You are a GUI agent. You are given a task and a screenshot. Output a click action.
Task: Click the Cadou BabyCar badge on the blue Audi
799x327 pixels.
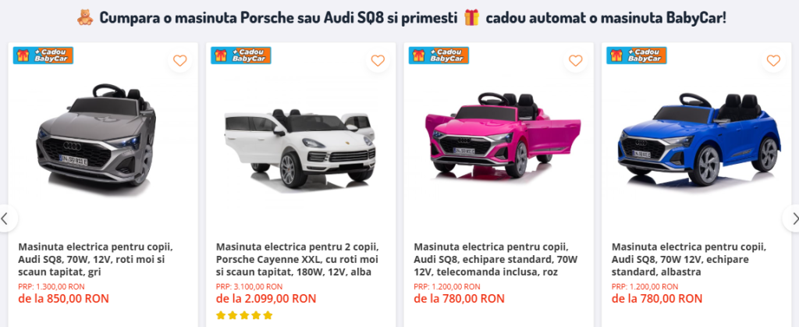[x=637, y=55]
